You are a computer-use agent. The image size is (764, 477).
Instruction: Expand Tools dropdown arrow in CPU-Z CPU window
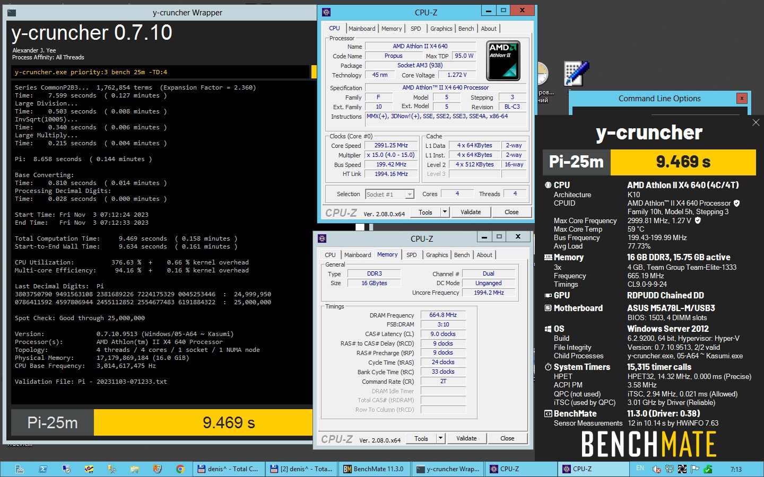445,212
